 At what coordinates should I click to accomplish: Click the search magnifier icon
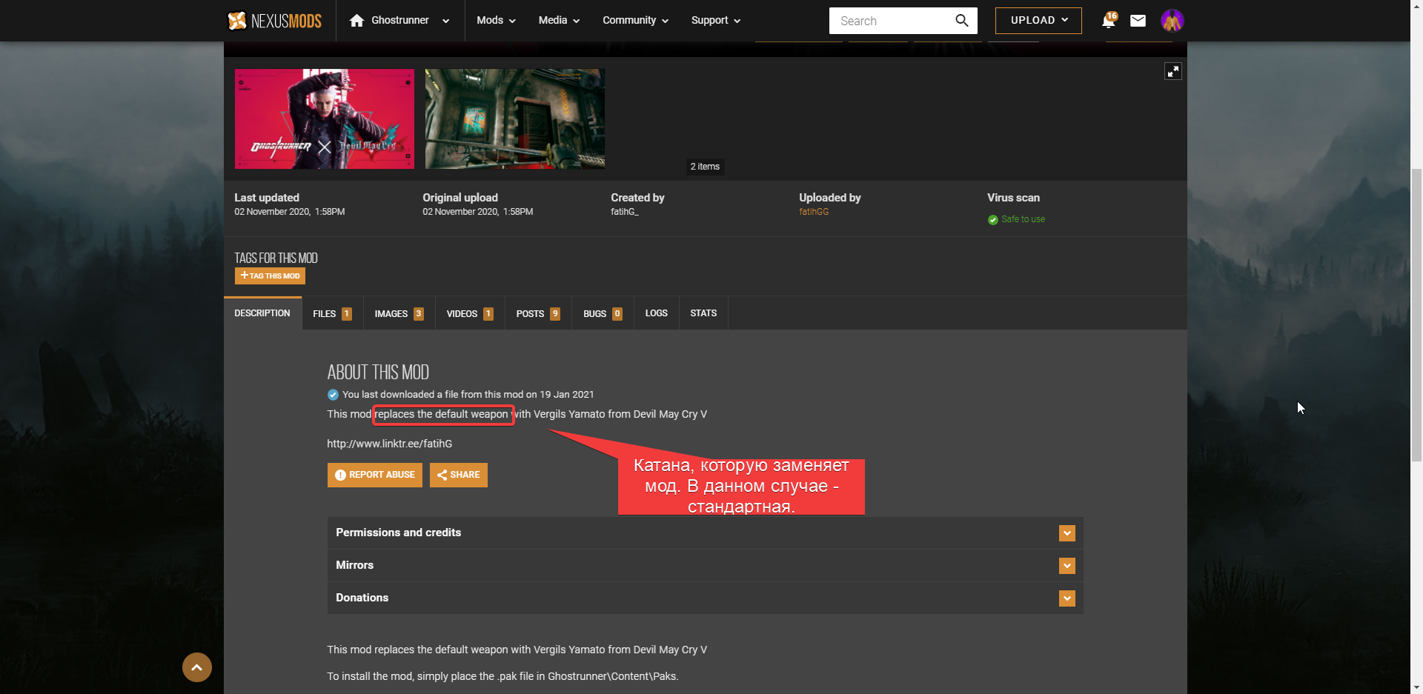962,21
